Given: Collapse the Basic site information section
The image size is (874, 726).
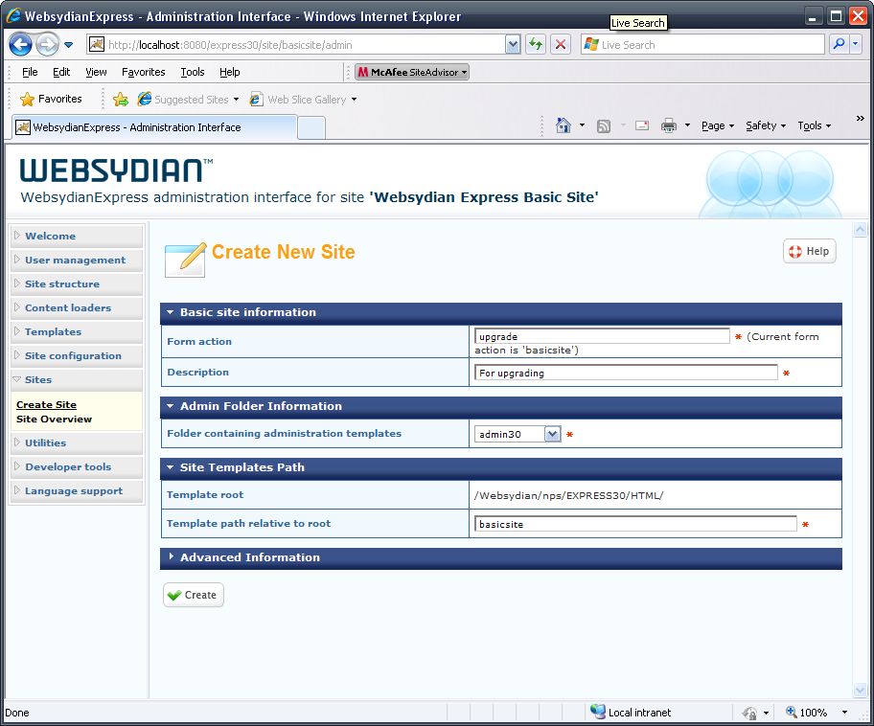Looking at the screenshot, I should point(500,312).
